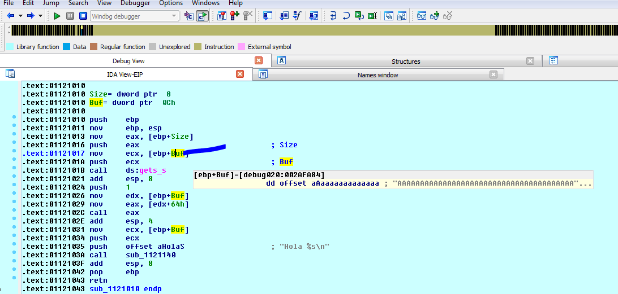
Task: Open the Debugger menu
Action: pos(135,3)
